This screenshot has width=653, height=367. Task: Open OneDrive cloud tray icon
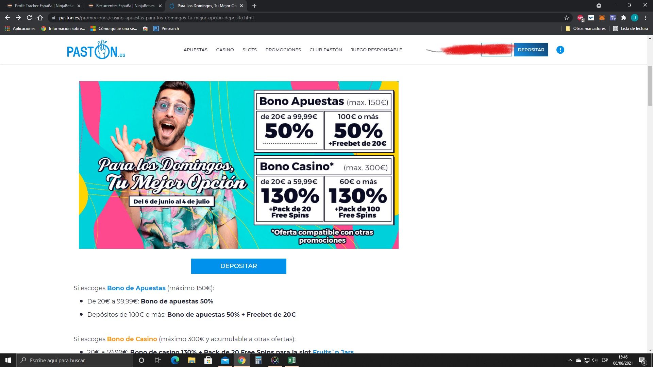(x=579, y=360)
